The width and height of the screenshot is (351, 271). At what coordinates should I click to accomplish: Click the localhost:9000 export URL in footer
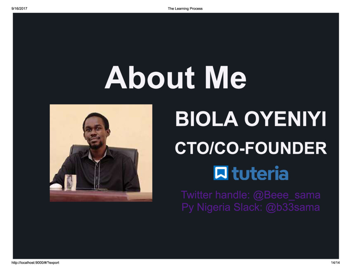point(35,262)
